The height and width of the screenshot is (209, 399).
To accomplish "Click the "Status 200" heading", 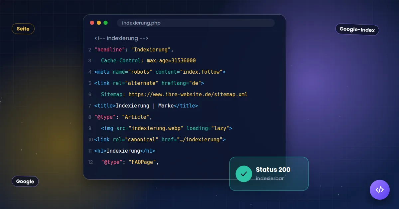I will pos(273,170).
